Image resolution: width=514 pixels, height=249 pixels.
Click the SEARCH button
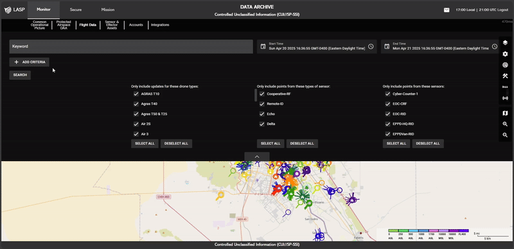[20, 75]
